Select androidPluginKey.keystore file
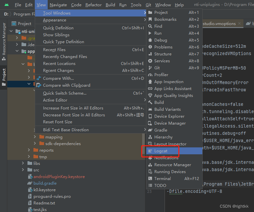254x212 pixels. click(x=59, y=177)
